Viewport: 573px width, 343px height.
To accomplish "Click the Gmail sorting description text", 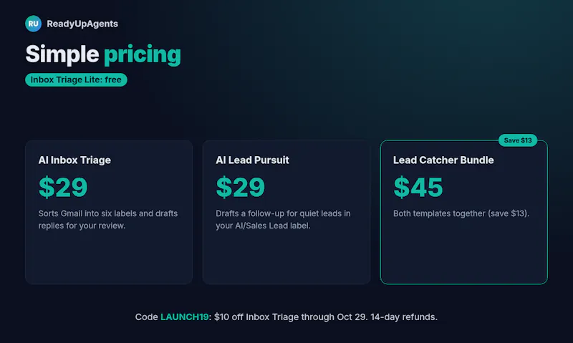I will [108, 220].
